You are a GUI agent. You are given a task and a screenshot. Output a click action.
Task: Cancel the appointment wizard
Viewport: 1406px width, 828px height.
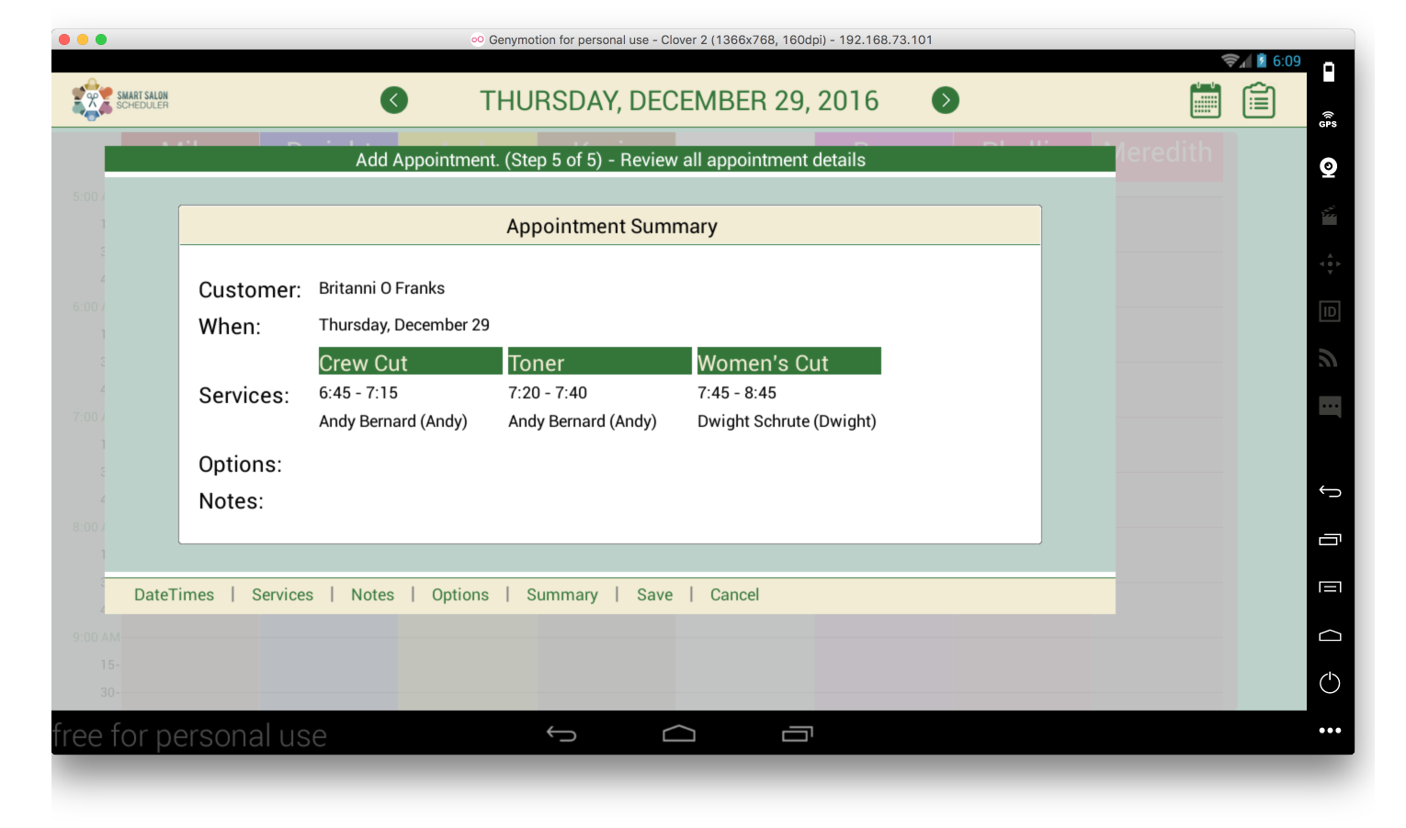coord(734,595)
